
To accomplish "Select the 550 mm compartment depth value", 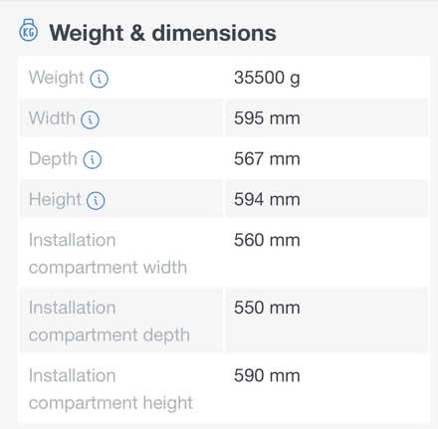I will click(x=267, y=308).
